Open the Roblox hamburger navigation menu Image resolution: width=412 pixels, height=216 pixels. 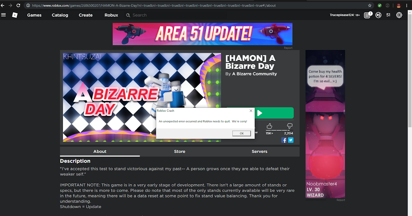4,15
